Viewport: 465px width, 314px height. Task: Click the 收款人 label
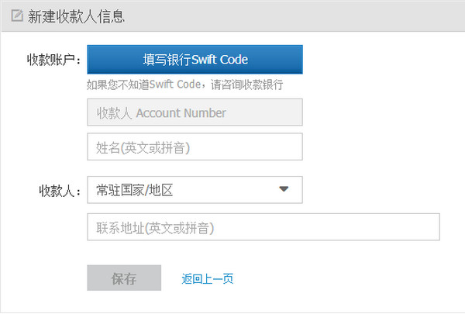60,190
